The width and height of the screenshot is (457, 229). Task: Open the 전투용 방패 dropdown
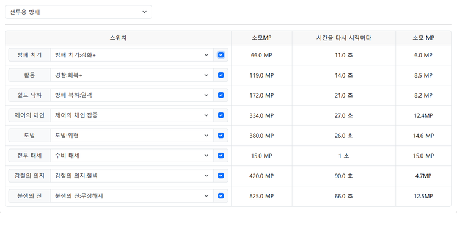tap(78, 12)
